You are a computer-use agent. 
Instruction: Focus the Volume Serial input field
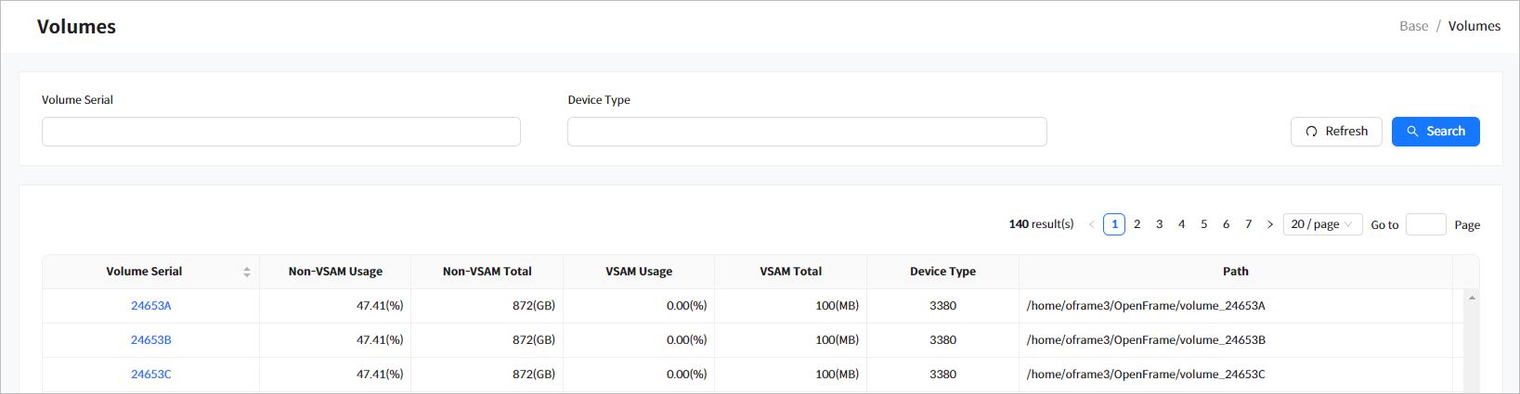click(x=280, y=132)
